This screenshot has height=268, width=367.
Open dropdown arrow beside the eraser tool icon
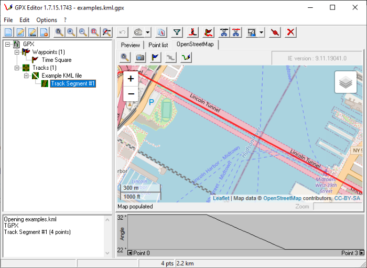coord(148,33)
